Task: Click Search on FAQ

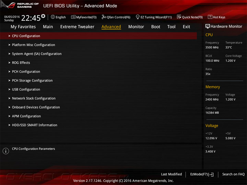Action: pos(233,174)
